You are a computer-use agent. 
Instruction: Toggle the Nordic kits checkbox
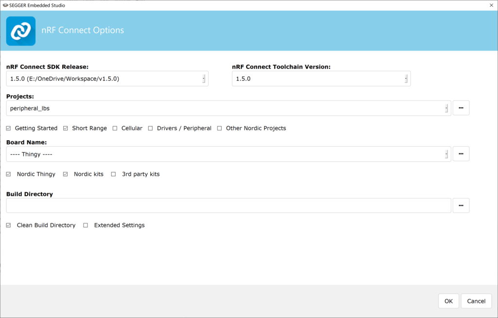click(66, 174)
